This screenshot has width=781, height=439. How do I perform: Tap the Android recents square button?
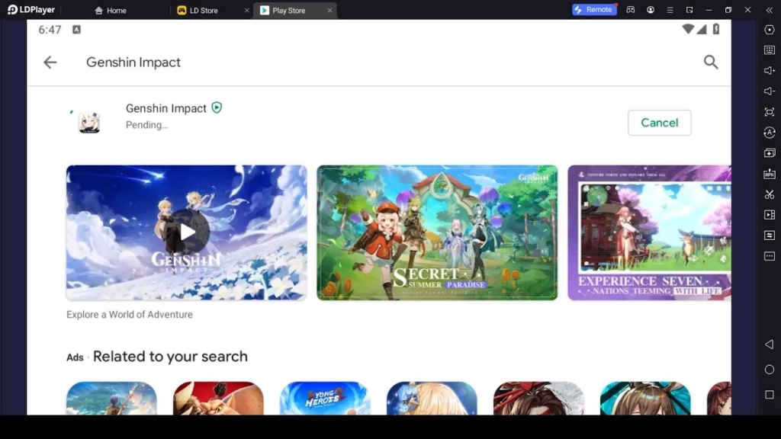click(x=770, y=395)
